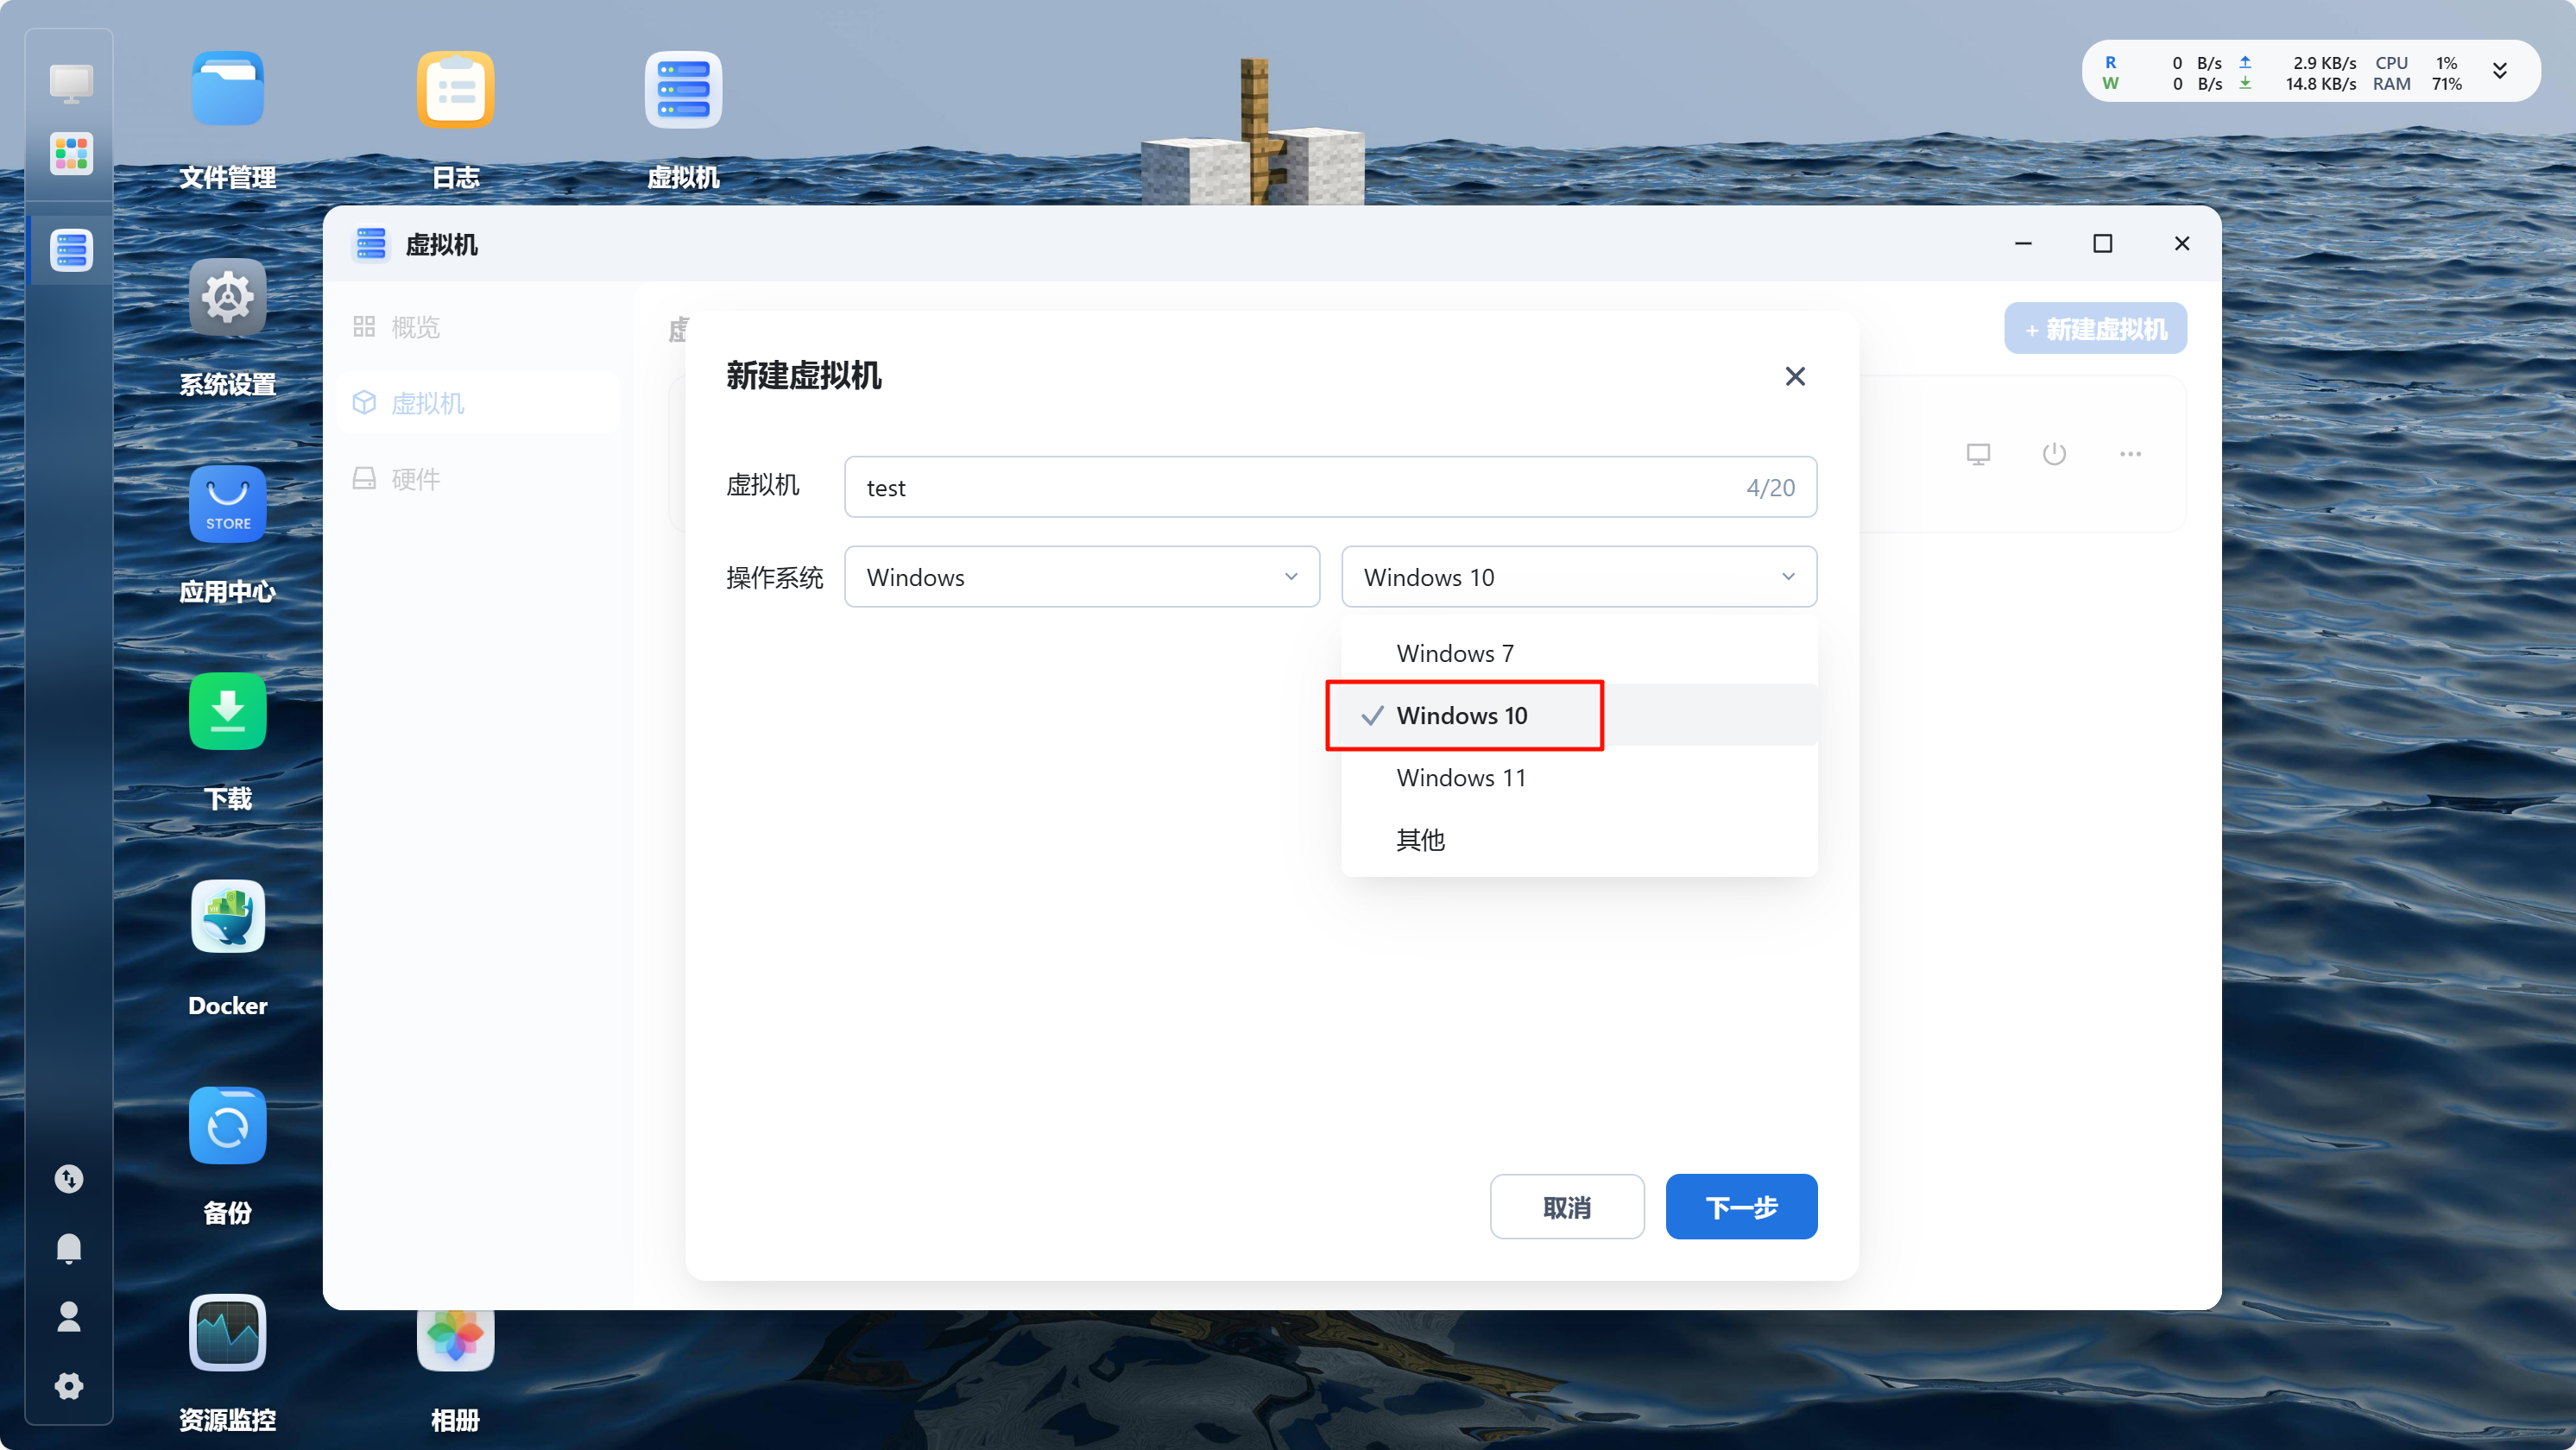Collapse the Windows 10 version dropdown

pyautogui.click(x=1578, y=577)
